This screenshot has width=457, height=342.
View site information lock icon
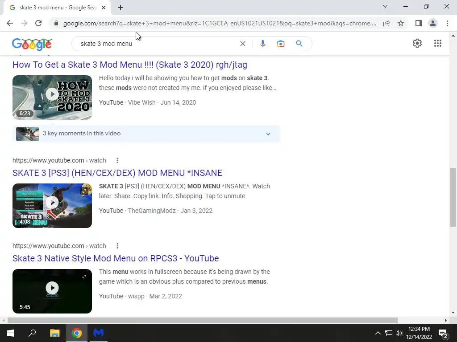coord(56,23)
